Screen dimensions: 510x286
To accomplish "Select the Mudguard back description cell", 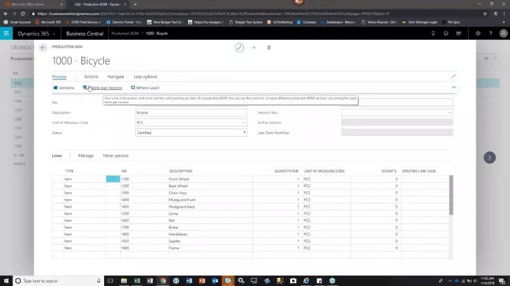I will 210,206.
